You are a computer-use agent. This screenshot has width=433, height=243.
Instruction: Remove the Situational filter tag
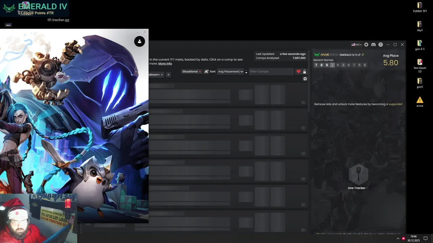[x=200, y=72]
